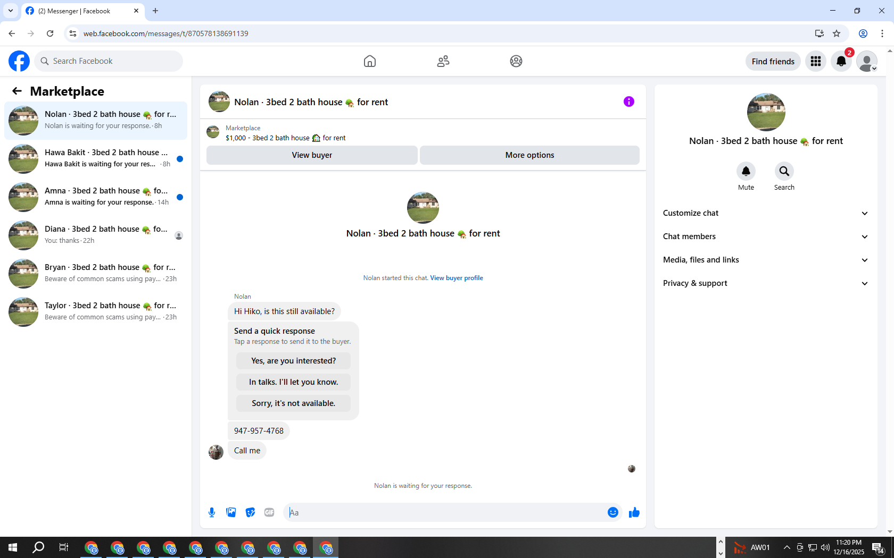Open a new browser tab
The height and width of the screenshot is (558, 894).
pyautogui.click(x=155, y=11)
